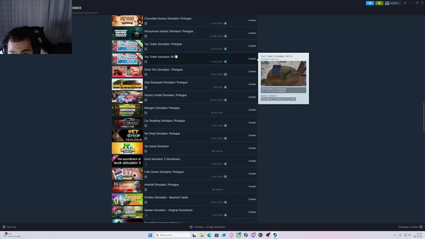Click music note icon under Garden Simulator
This screenshot has height=239, width=425.
[146, 215]
